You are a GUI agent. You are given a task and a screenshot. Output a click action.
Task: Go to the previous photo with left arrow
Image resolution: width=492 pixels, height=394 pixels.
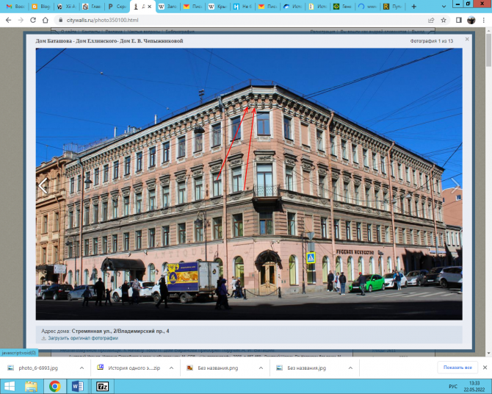[x=43, y=186]
